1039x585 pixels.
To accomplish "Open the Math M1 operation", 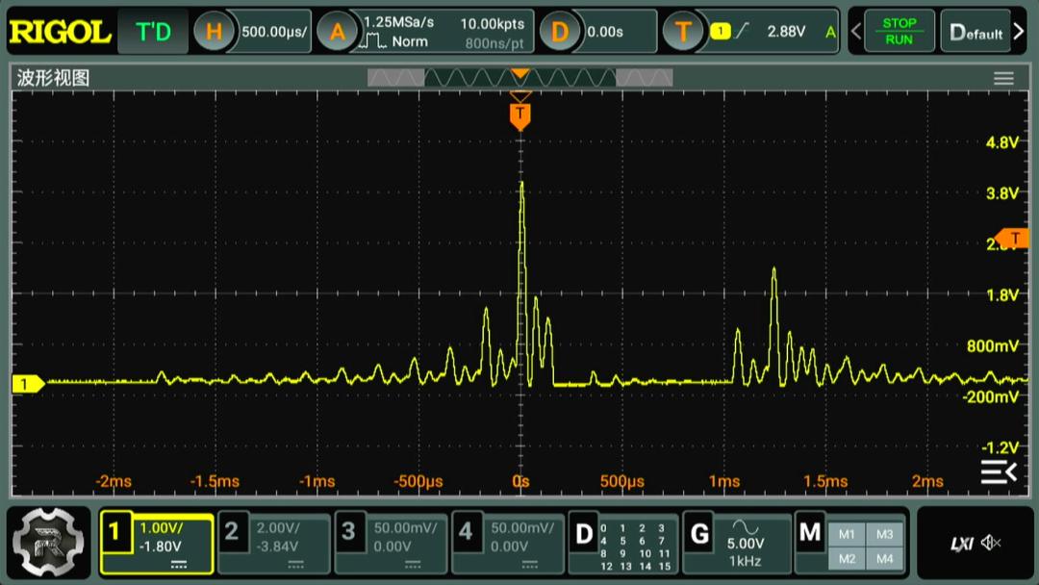I will [x=847, y=534].
